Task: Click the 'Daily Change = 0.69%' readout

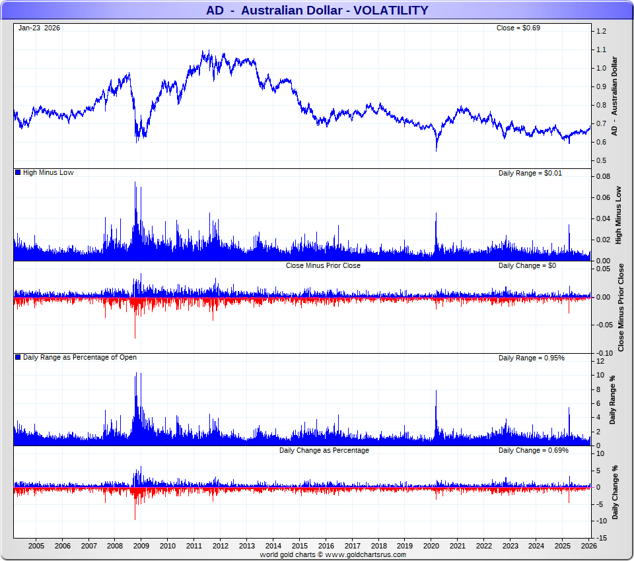Action: (534, 450)
